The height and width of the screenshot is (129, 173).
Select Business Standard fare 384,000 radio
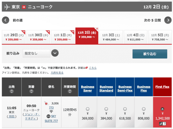pyautogui.click(x=106, y=109)
